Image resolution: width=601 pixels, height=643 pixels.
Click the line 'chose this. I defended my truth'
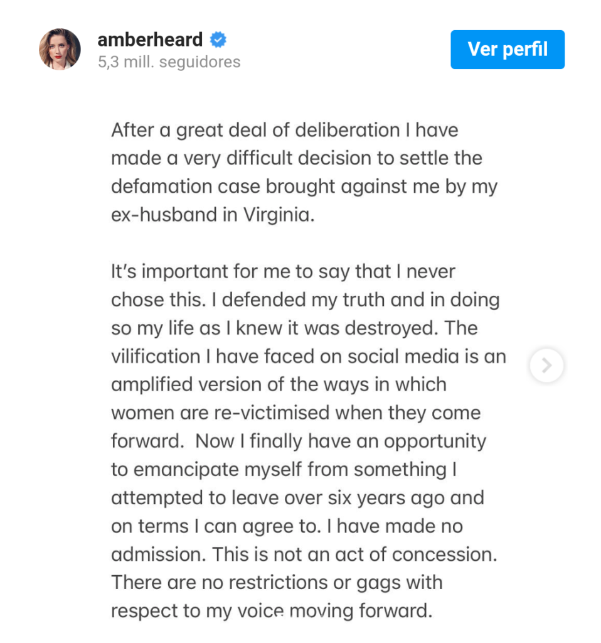[x=306, y=300]
